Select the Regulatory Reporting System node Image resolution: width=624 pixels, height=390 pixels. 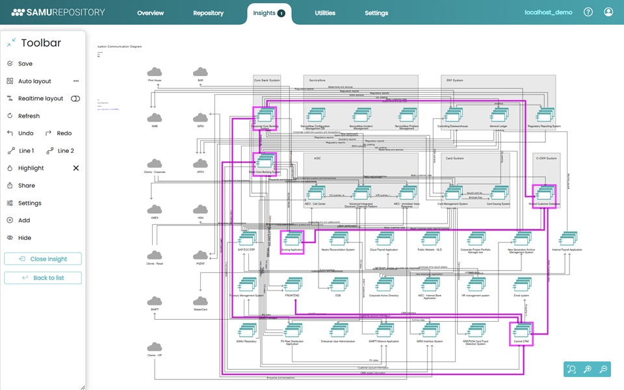coord(545,116)
